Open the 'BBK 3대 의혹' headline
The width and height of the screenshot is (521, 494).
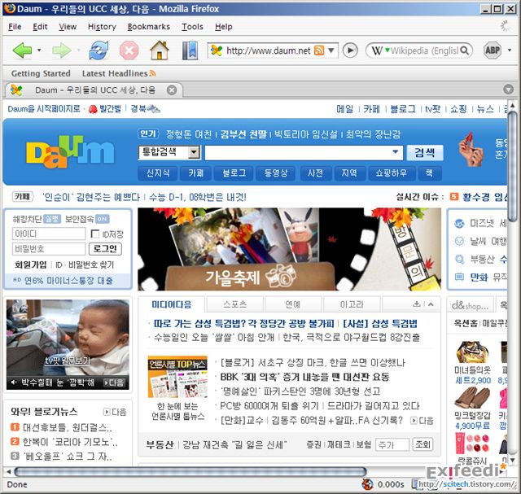click(304, 377)
